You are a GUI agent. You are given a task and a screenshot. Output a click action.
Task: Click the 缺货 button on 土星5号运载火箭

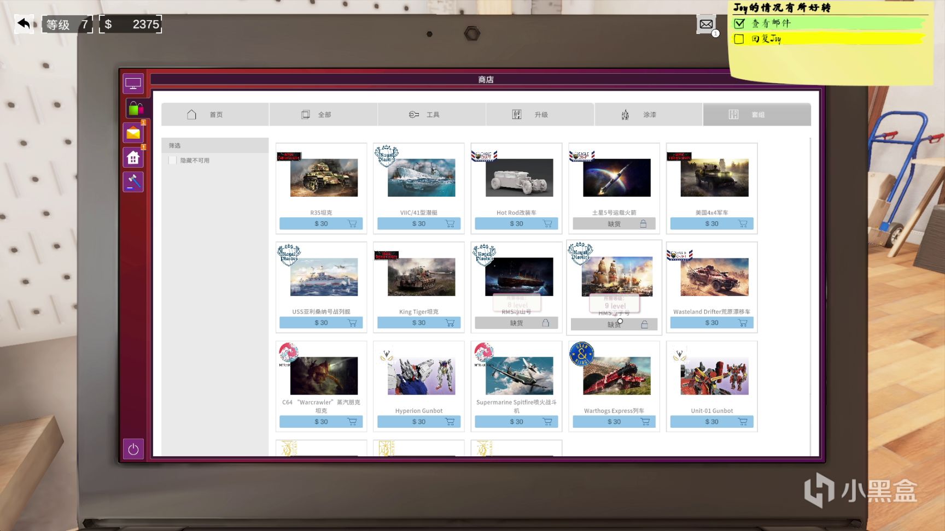[x=614, y=224]
